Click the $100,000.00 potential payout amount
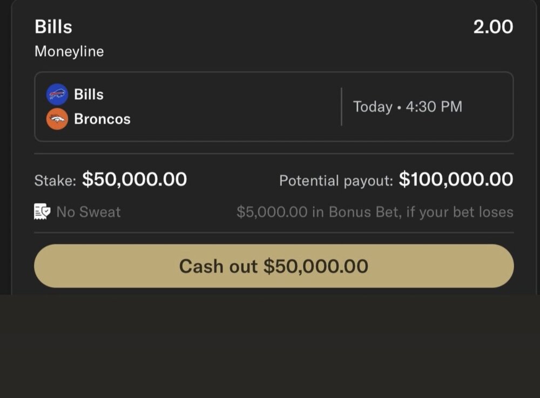This screenshot has height=398, width=540. tap(456, 180)
